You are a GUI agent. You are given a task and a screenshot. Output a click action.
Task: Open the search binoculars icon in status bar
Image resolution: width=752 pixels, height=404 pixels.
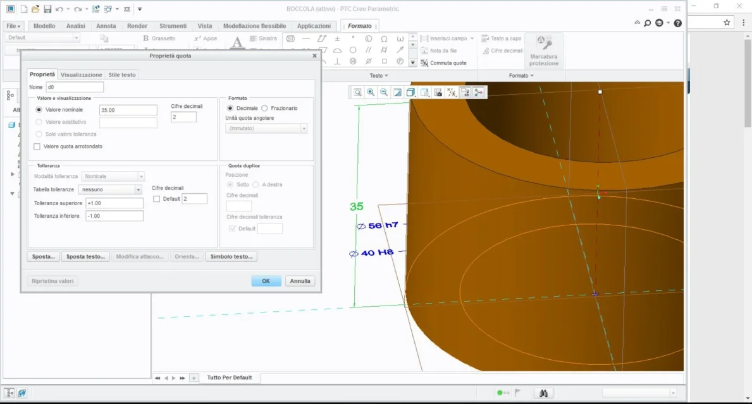[x=543, y=393]
